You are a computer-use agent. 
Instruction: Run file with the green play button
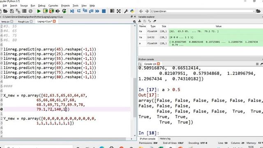39,11
